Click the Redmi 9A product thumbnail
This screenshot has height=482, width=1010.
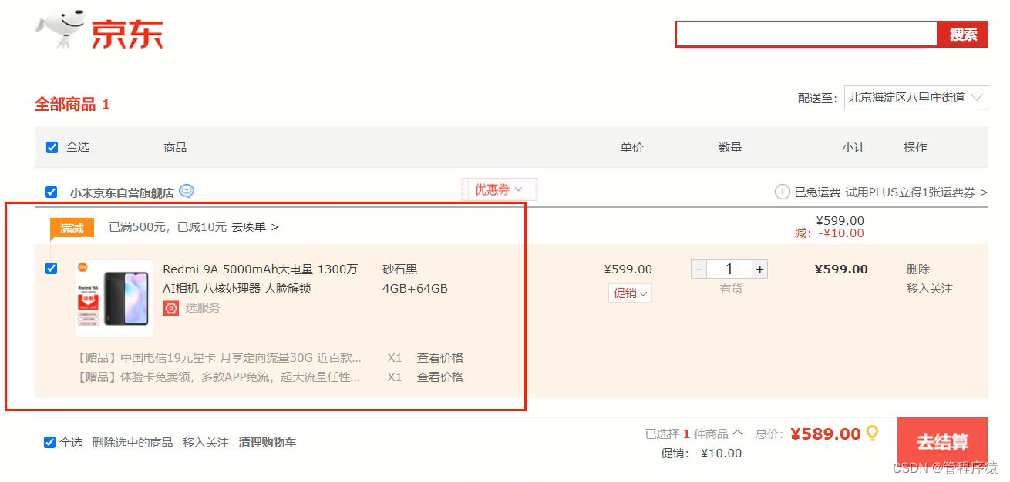point(113,299)
